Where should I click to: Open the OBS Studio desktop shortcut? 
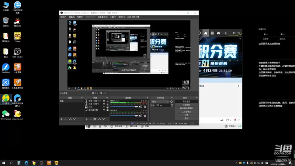point(17,52)
